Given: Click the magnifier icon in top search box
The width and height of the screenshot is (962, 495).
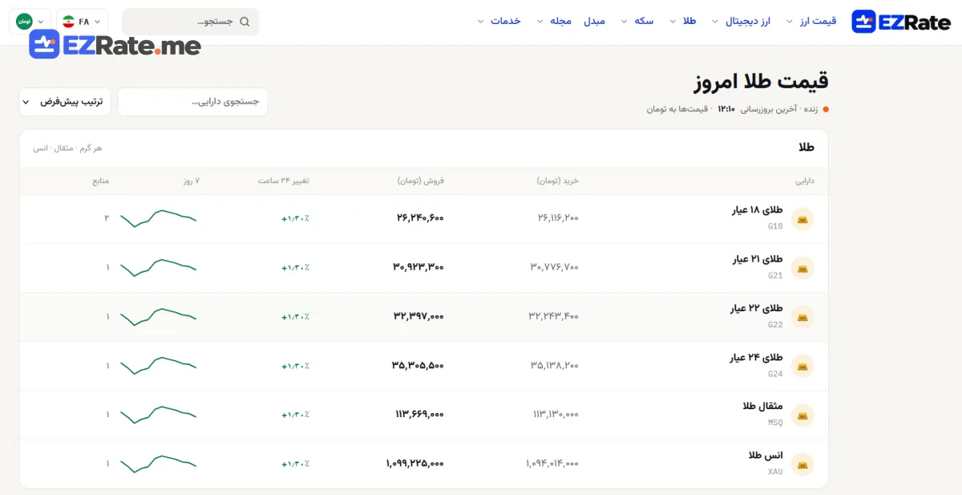Looking at the screenshot, I should pos(245,22).
